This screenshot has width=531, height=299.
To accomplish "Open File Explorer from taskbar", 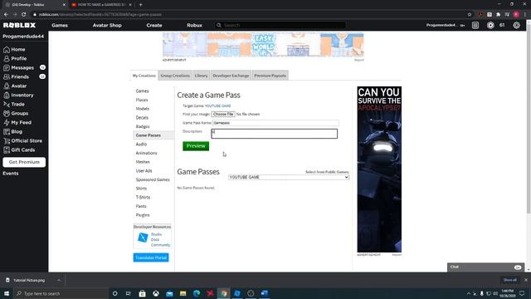I will 183,293.
